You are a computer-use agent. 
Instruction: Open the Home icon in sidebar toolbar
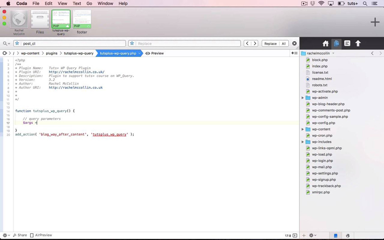[325, 43]
